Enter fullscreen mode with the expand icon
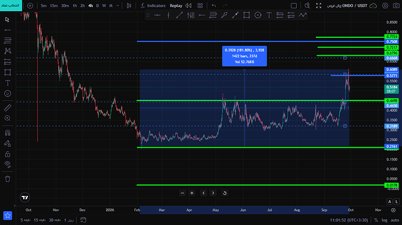402x225 pixels. click(319, 6)
